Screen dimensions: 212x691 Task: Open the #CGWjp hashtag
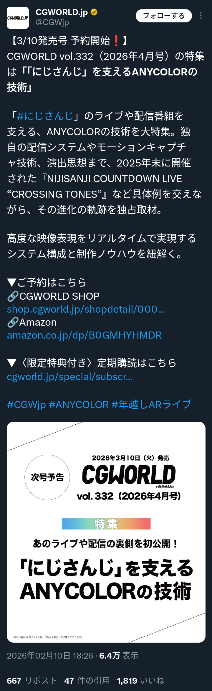pyautogui.click(x=26, y=405)
